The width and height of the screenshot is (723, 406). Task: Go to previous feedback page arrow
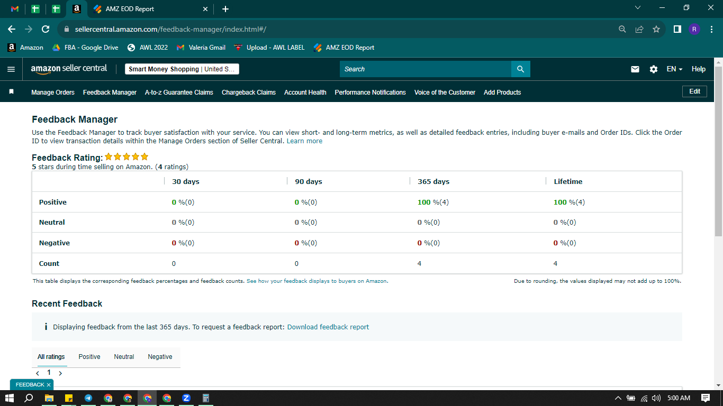[x=38, y=373]
